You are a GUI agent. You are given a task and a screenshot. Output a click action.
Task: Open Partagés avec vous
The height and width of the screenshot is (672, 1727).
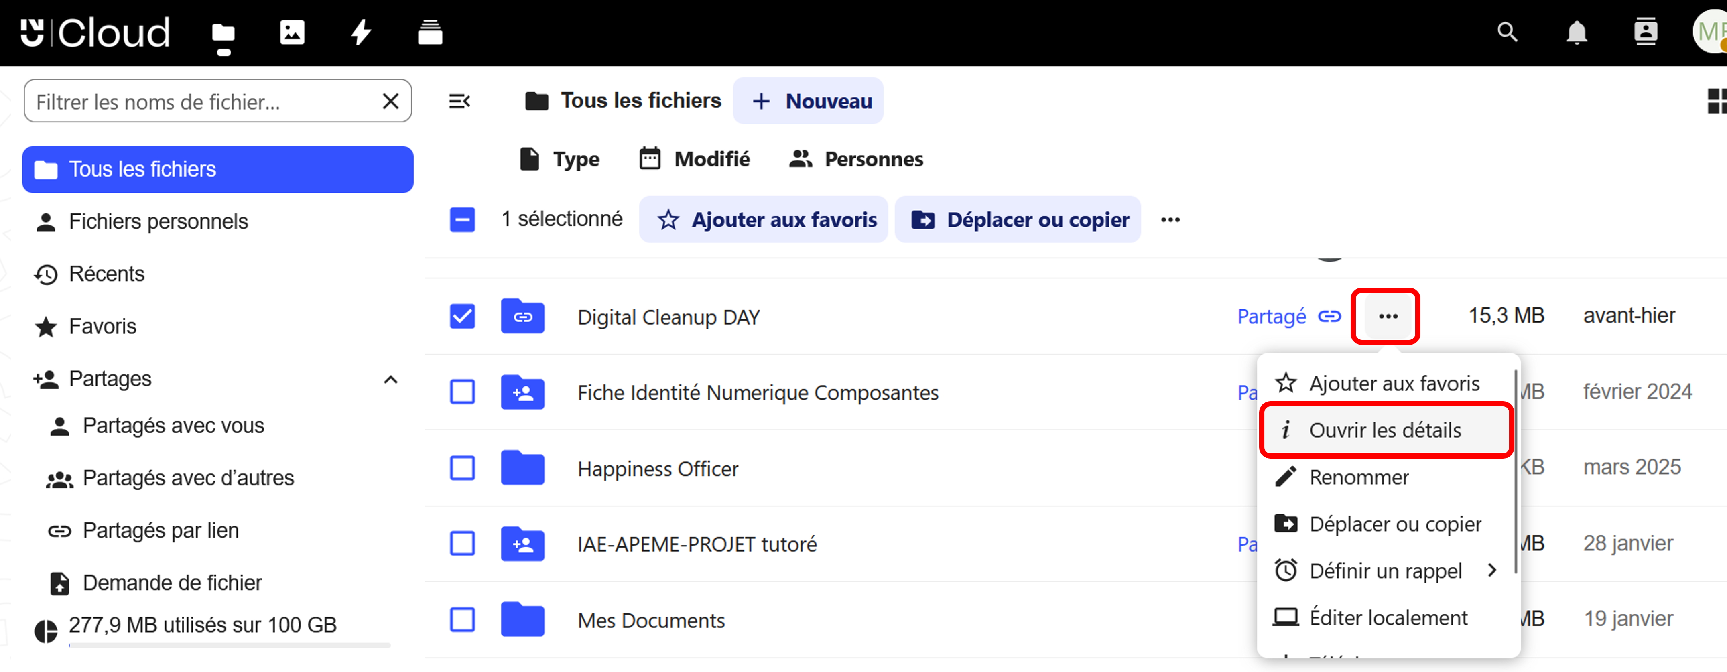click(225, 426)
